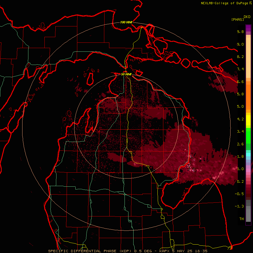Click the 5.0 value on color scale
This screenshot has width=253, height=253.
(x=240, y=107)
